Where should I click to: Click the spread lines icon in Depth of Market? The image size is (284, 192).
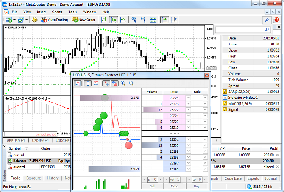(96, 83)
